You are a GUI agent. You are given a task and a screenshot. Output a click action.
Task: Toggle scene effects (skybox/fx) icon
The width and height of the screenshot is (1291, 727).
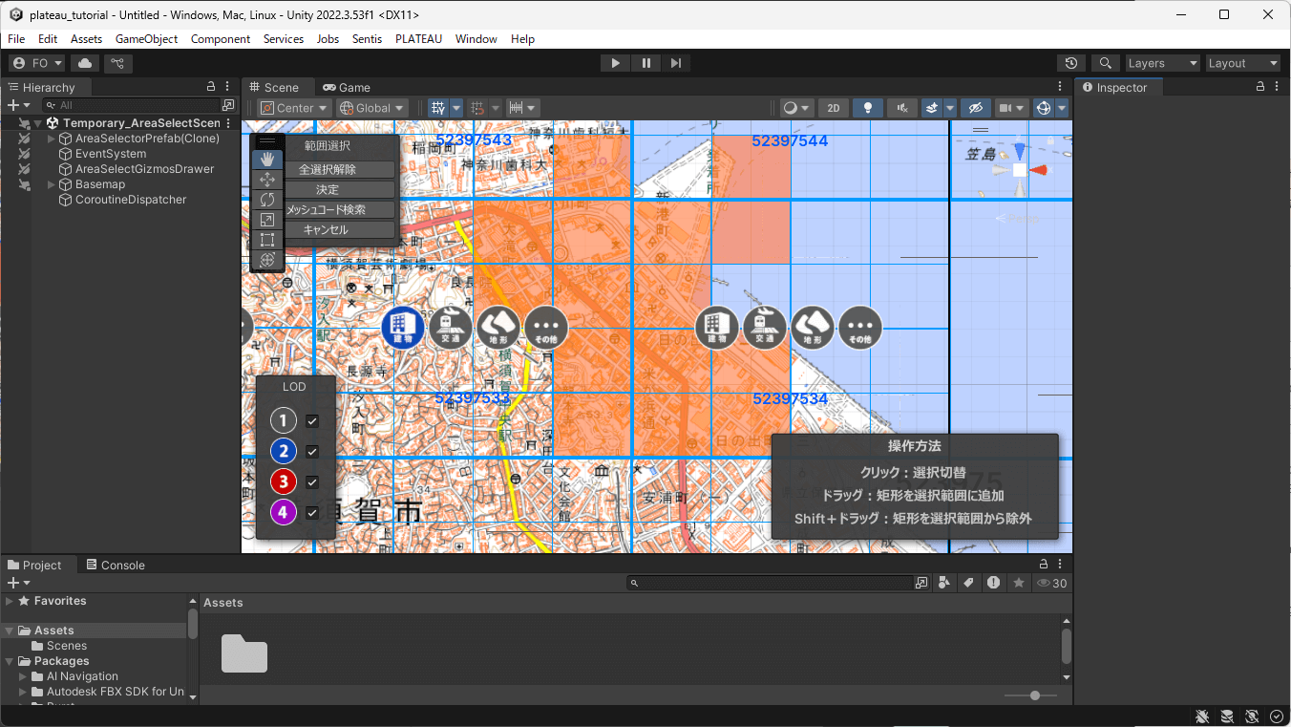click(x=932, y=108)
